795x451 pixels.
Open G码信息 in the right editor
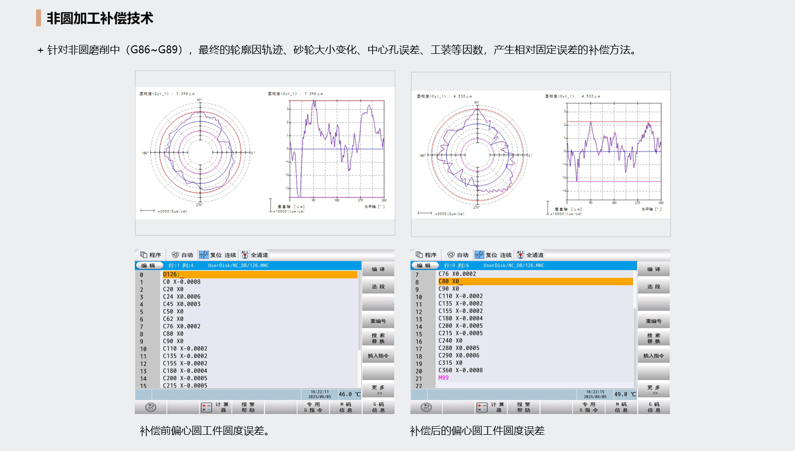point(653,407)
